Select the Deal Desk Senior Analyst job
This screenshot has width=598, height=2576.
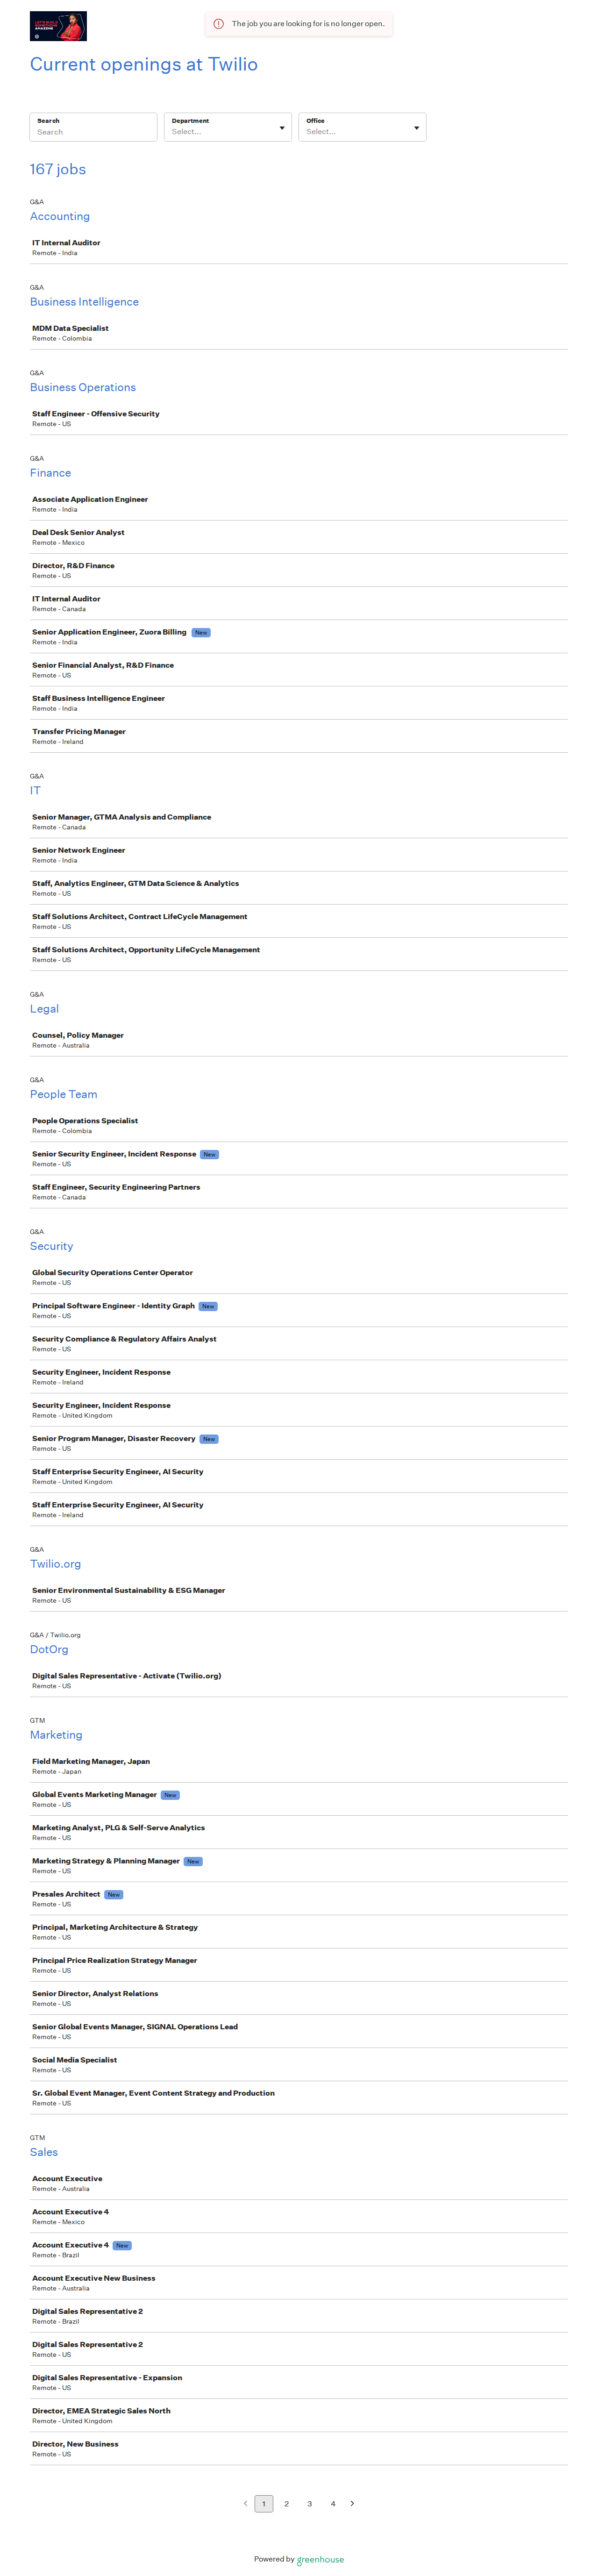[x=299, y=537]
